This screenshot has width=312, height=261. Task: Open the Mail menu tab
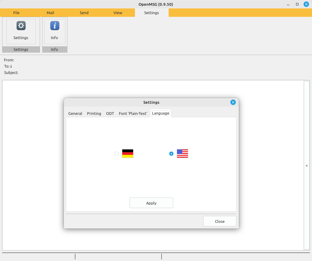[50, 13]
